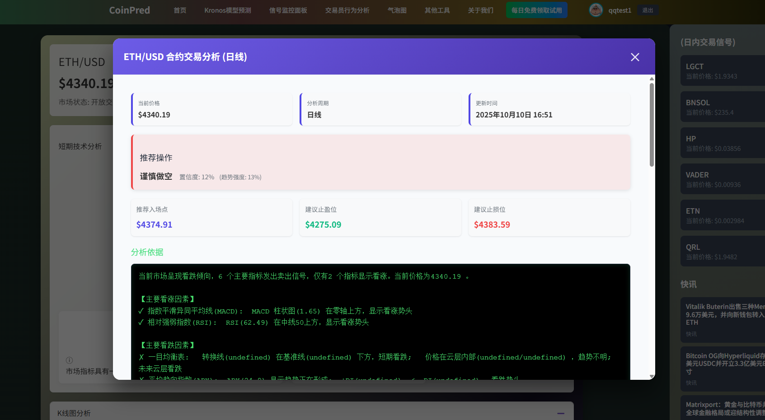Select the VADER signal card
The width and height of the screenshot is (765, 420).
point(722,179)
